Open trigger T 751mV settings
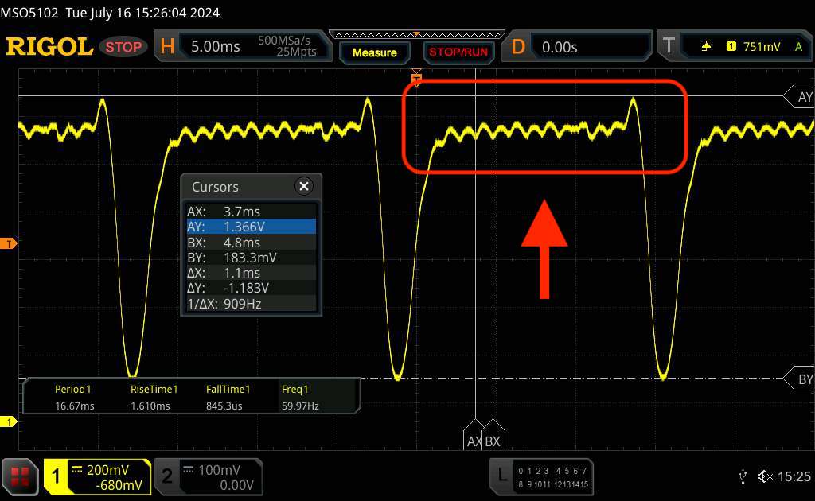Image resolution: width=815 pixels, height=501 pixels. tap(734, 47)
